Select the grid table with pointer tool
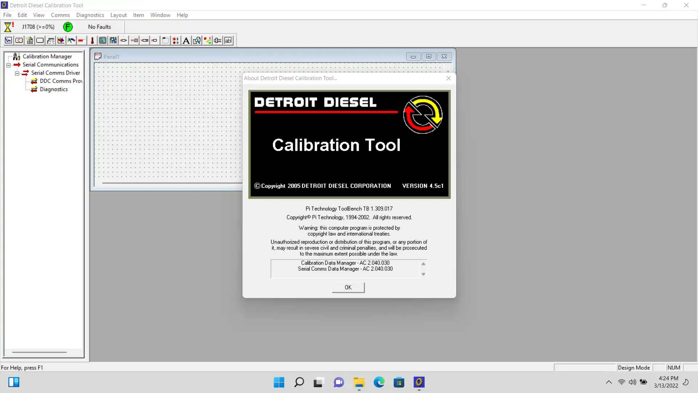Image resolution: width=698 pixels, height=393 pixels. point(113,40)
